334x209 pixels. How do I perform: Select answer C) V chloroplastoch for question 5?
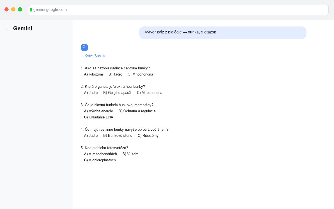pyautogui.click(x=100, y=160)
